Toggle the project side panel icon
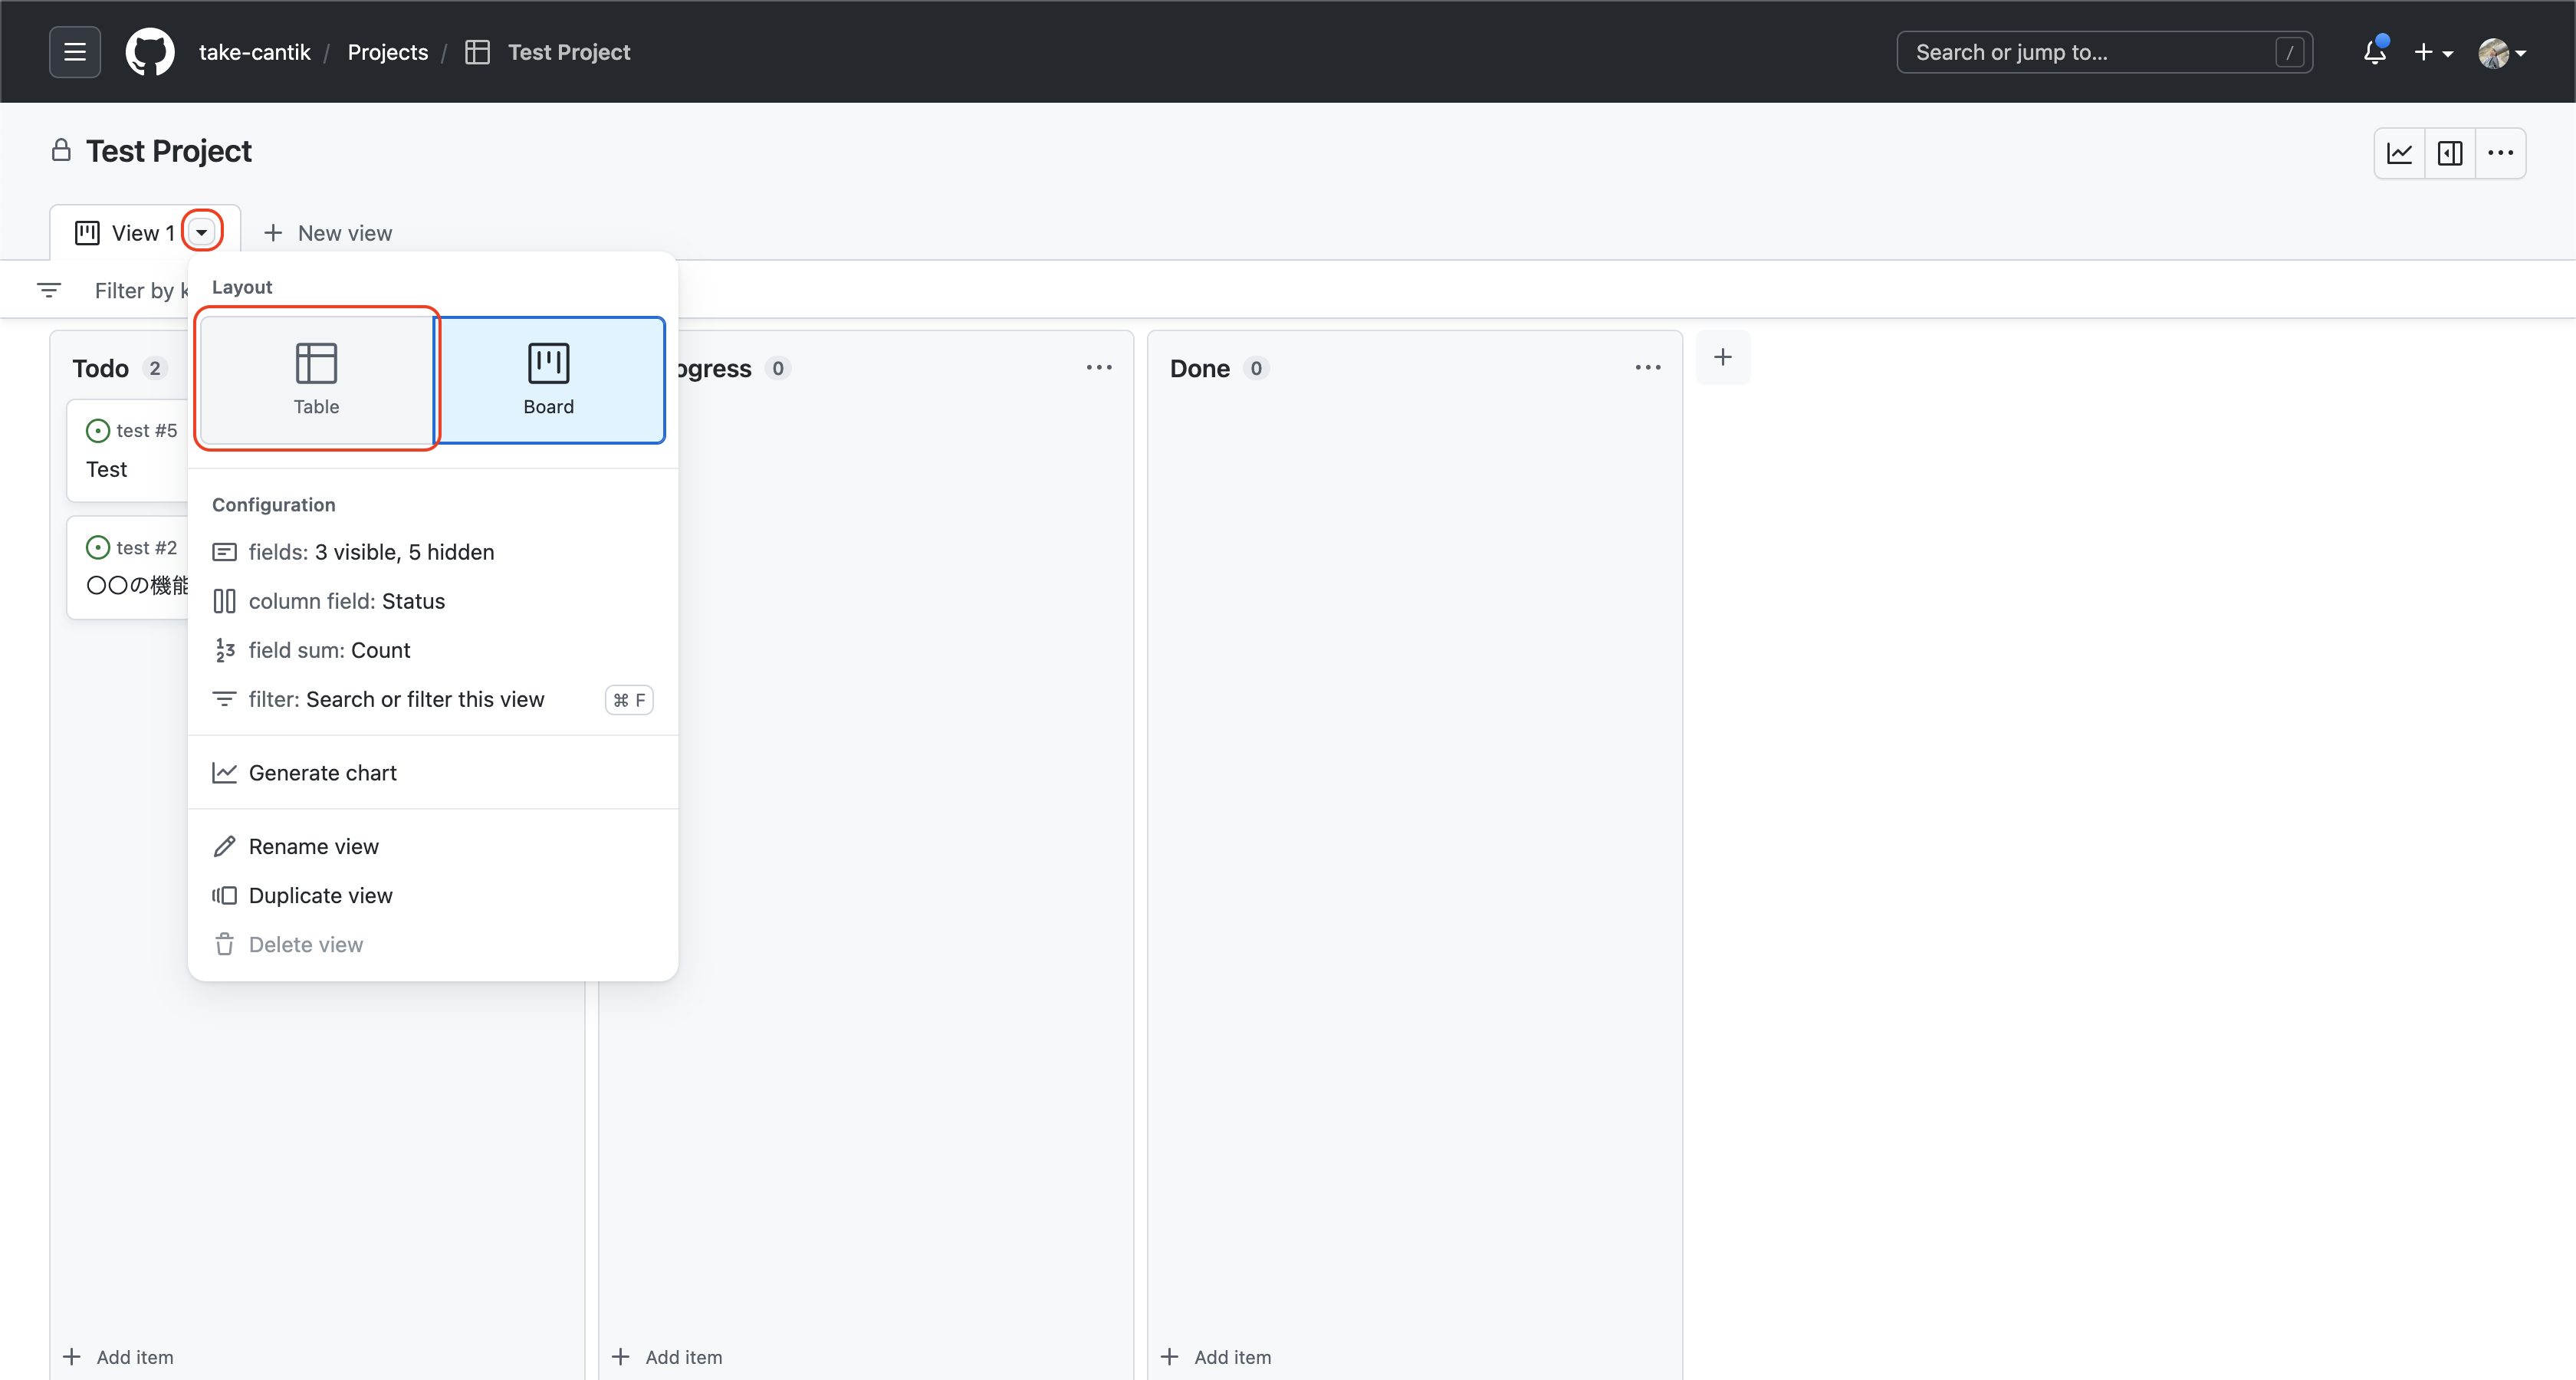Screen dimensions: 2576x1380 (x=2450, y=153)
